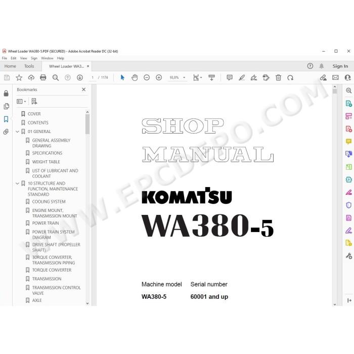Choose the Selection arrow tool
This screenshot has height=354, width=354.
coord(122,78)
